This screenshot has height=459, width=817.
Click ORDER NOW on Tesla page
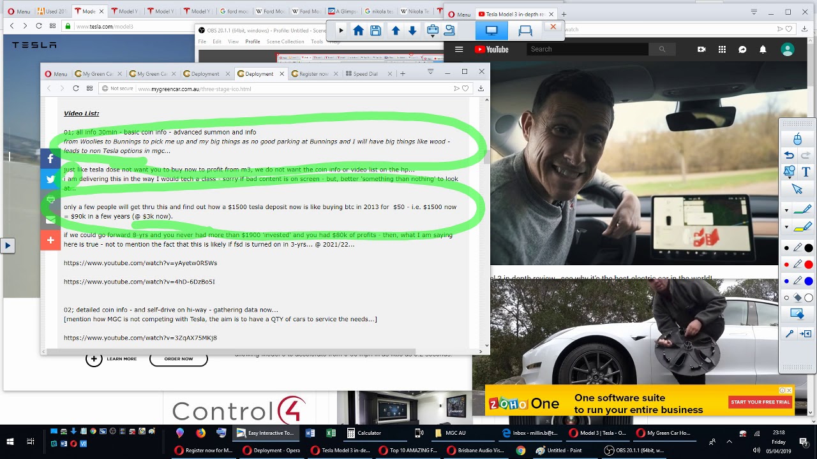tap(179, 359)
